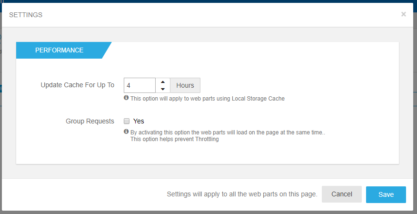This screenshot has height=214, width=417.
Task: Enable the Group Requests Yes checkbox
Action: tap(127, 121)
